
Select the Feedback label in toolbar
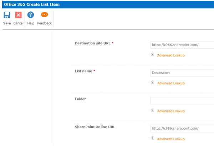click(x=45, y=24)
